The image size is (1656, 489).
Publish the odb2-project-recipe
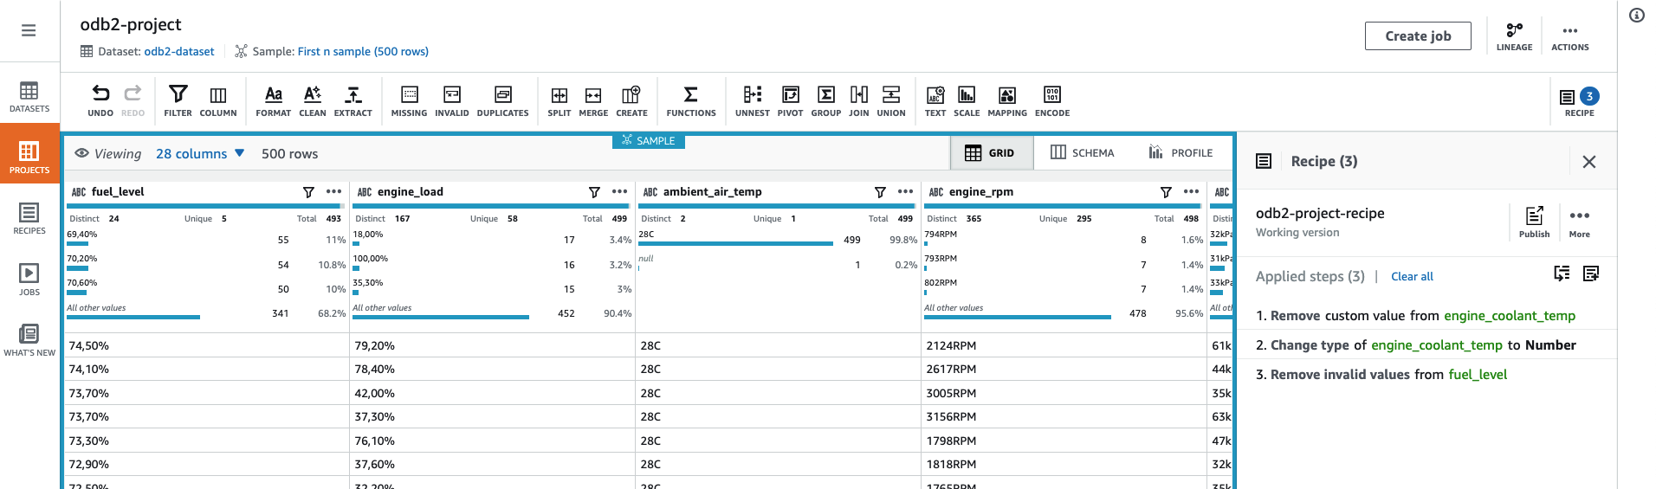[1534, 222]
